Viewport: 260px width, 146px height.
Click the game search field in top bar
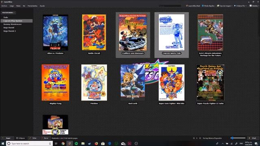(170, 6)
